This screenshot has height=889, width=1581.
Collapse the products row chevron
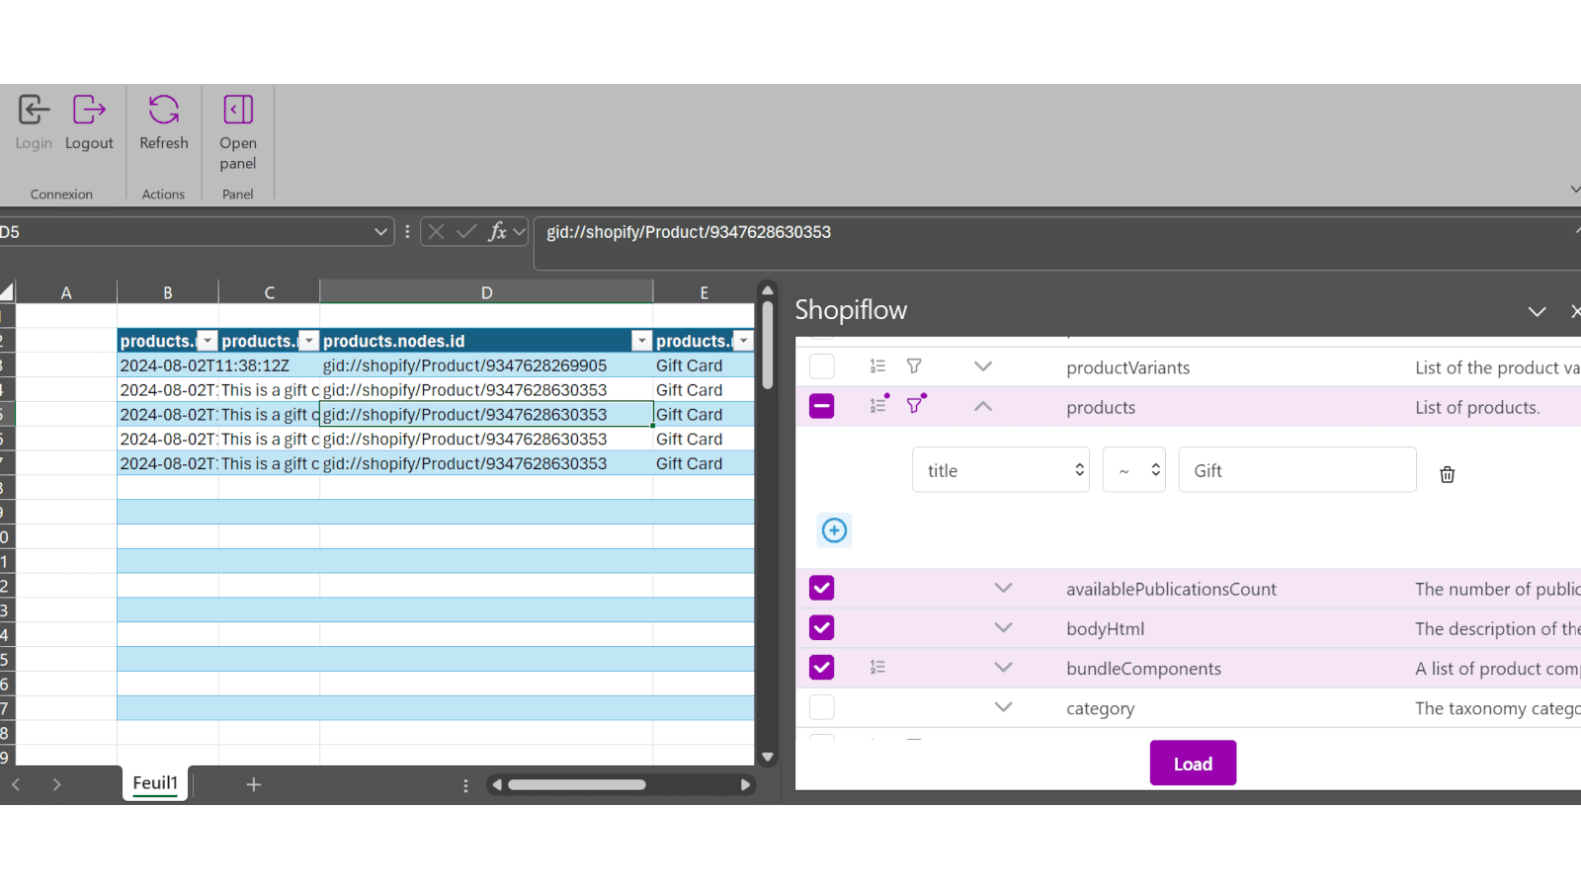pos(982,406)
